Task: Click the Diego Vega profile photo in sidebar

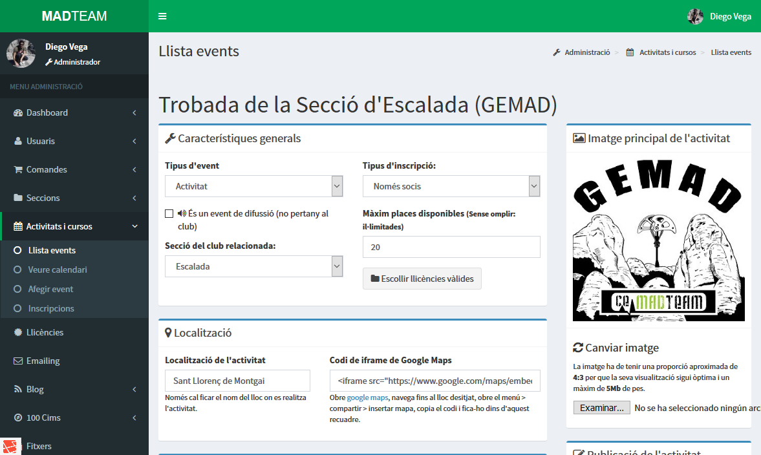Action: (x=21, y=54)
